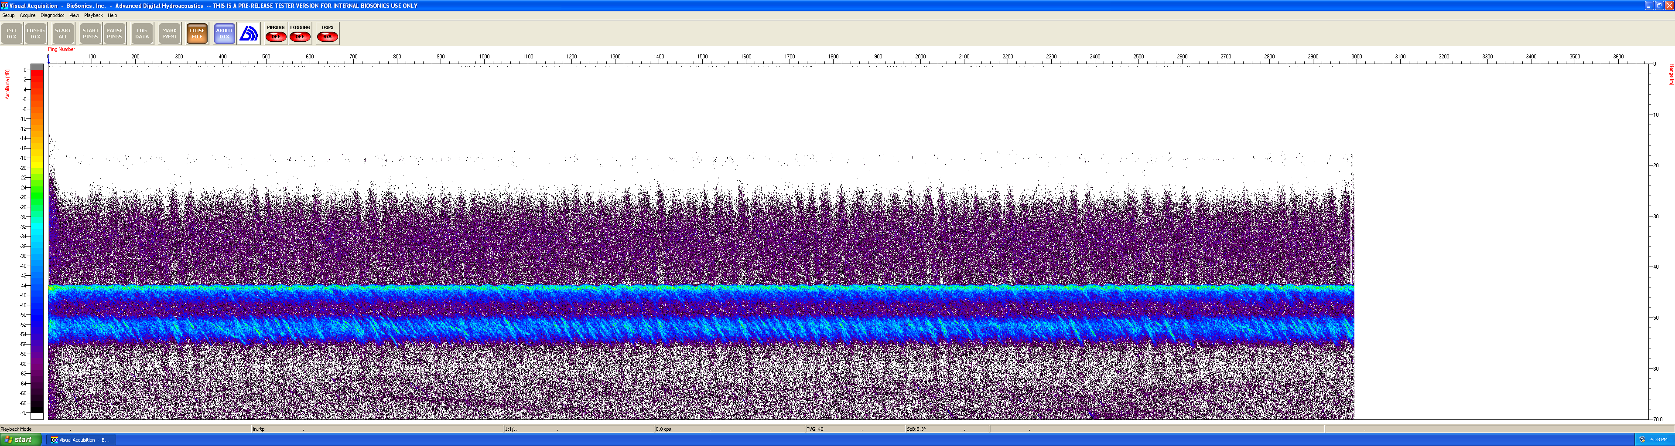Click the DGPS N/A status indicator
Screen dimensions: 1675x446
coord(328,34)
